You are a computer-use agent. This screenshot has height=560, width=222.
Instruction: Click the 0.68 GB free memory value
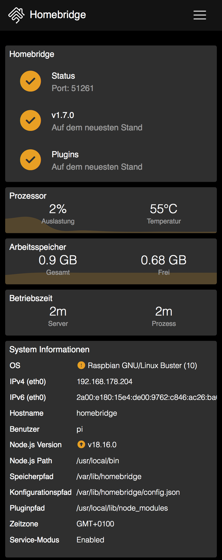[x=164, y=260]
